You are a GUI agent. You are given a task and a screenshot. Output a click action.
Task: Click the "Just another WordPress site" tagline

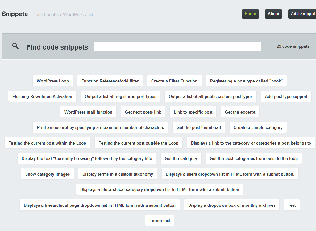65,15
